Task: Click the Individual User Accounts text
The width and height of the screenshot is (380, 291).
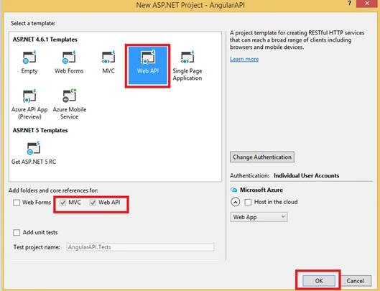Action: click(306, 175)
